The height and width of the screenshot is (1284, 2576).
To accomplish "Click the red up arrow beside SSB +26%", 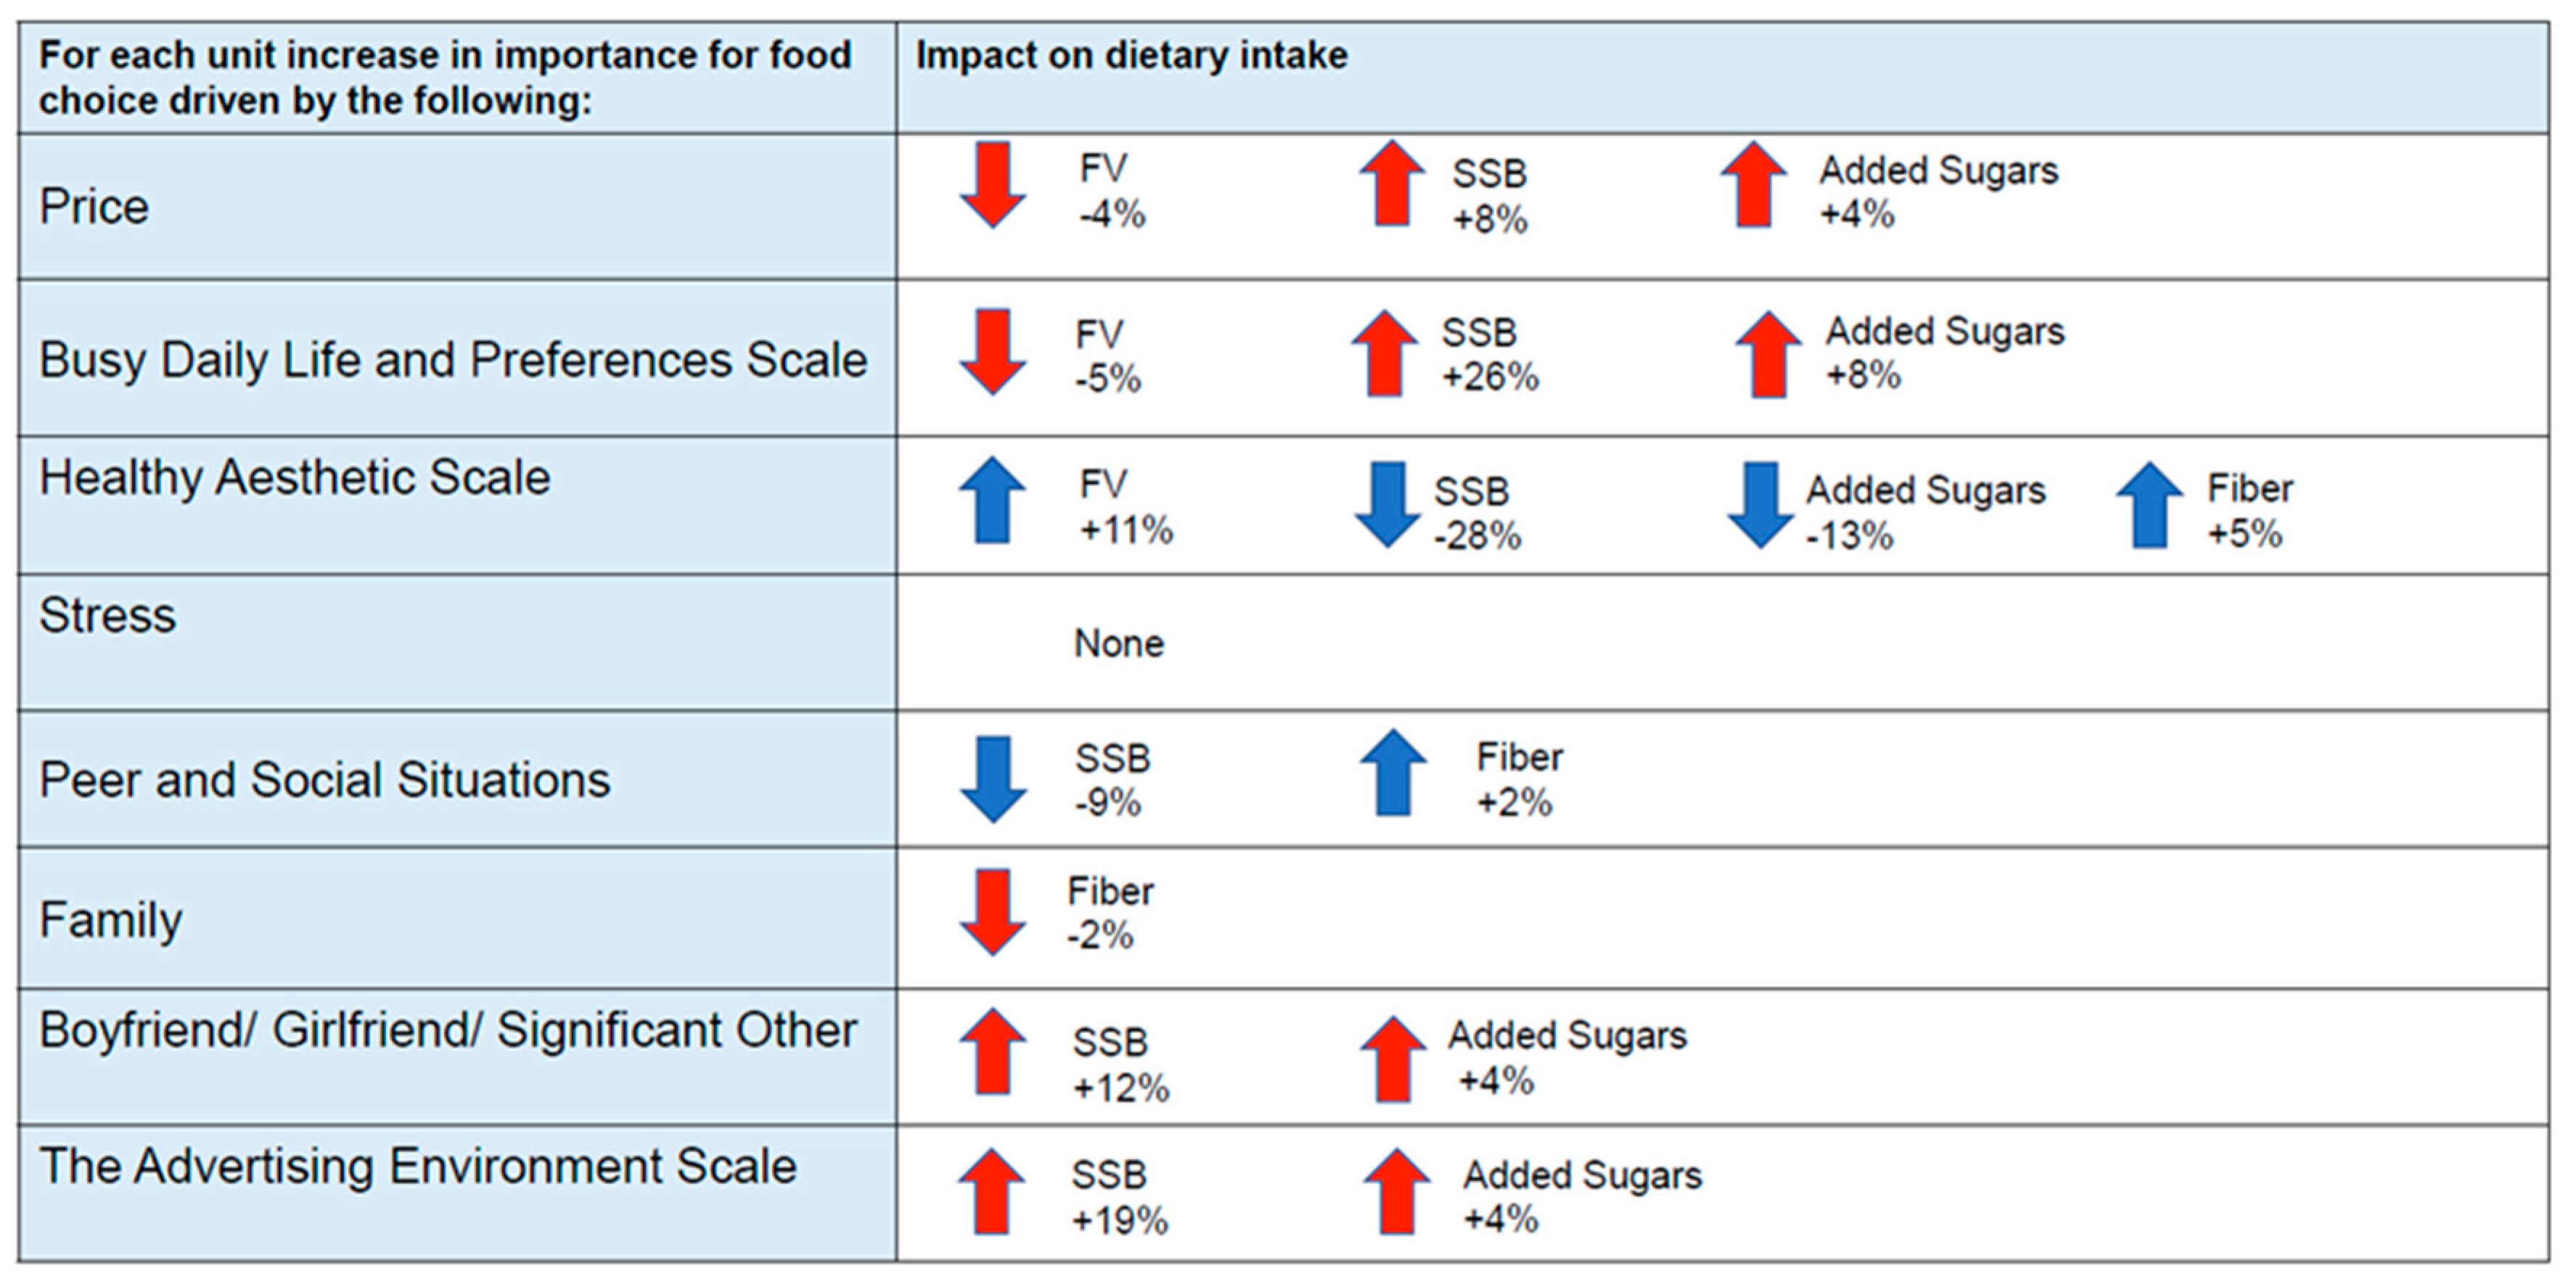I will coord(1384,353).
